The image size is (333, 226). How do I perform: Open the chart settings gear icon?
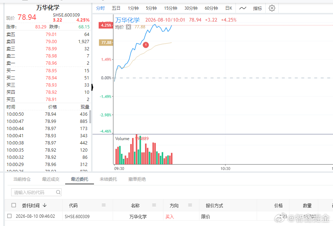(x=272, y=8)
